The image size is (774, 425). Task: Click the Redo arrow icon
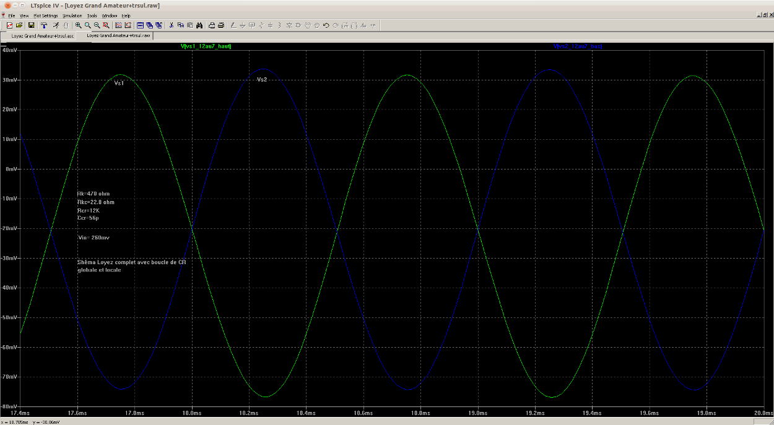tap(335, 25)
